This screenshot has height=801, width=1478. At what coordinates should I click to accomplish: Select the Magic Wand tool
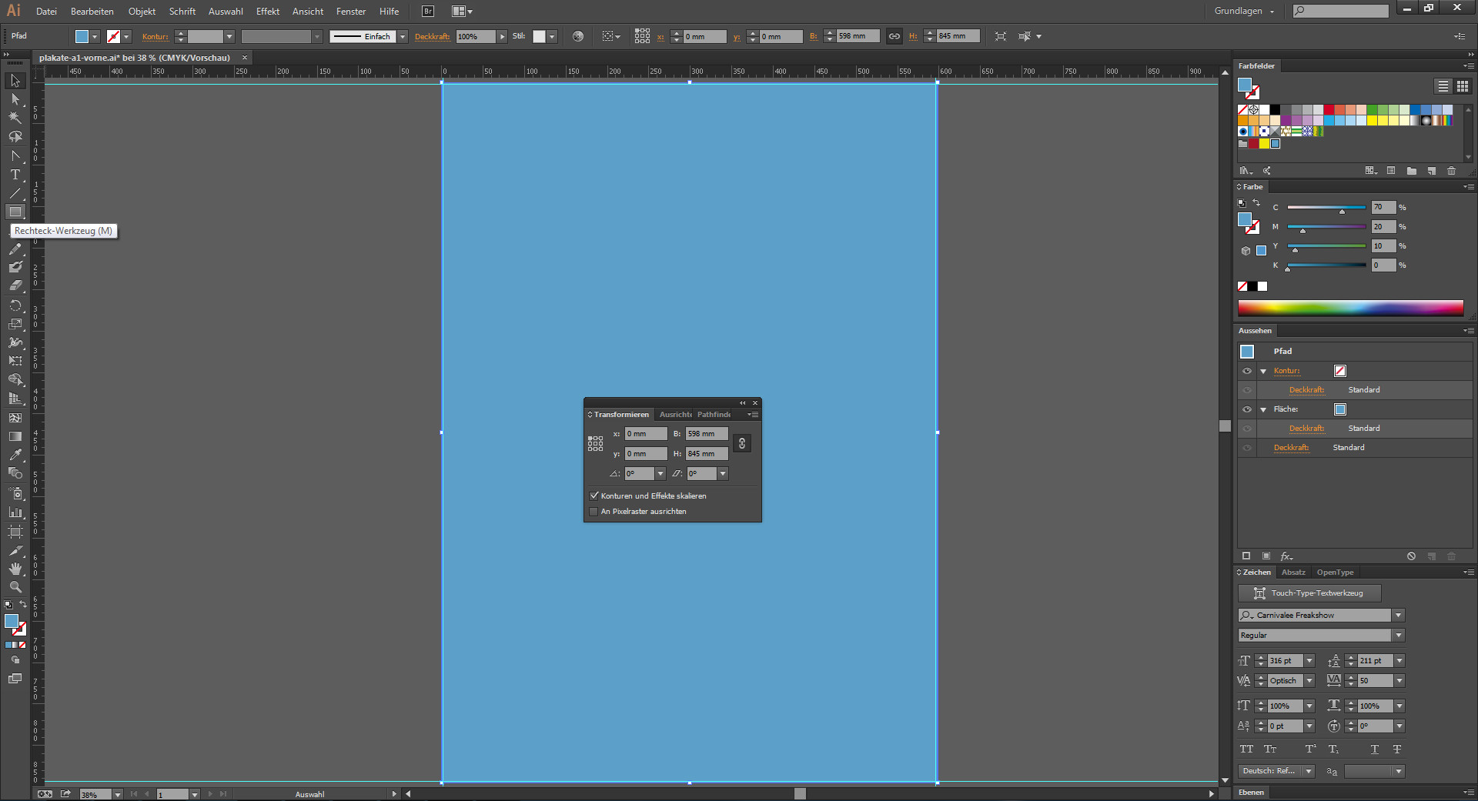(x=15, y=118)
